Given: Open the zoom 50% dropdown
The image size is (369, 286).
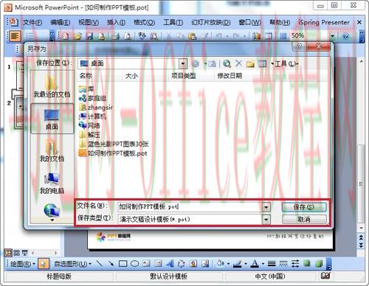Looking at the screenshot, I should [333, 36].
